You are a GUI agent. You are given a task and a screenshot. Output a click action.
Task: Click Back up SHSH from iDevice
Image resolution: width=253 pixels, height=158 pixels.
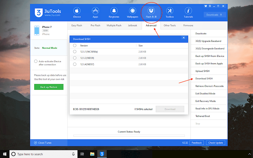click(x=209, y=56)
